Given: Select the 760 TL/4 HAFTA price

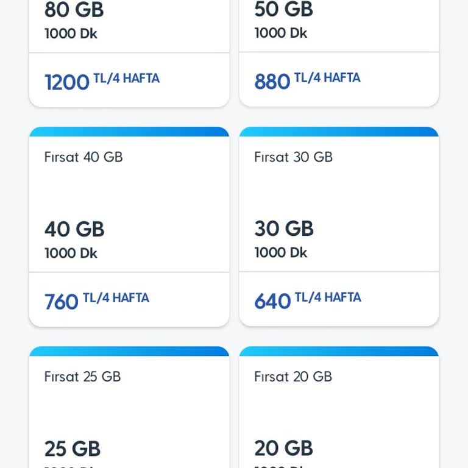Looking at the screenshot, I should (x=96, y=300).
